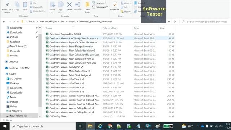Open Profiles folder in sidebar
Viewport: 231px width, 130px height.
14,56
